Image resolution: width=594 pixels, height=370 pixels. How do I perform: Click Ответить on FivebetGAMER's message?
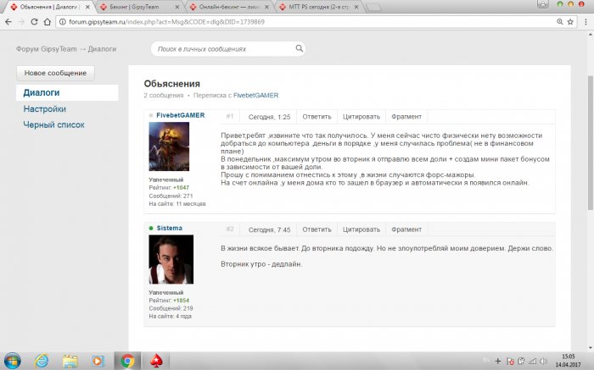click(x=317, y=117)
